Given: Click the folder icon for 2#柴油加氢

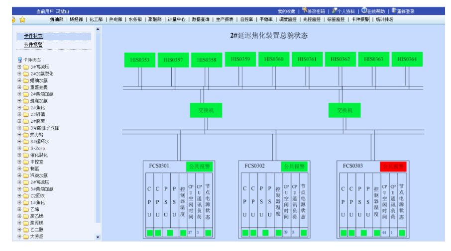Looking at the screenshot, I should pos(25,94).
